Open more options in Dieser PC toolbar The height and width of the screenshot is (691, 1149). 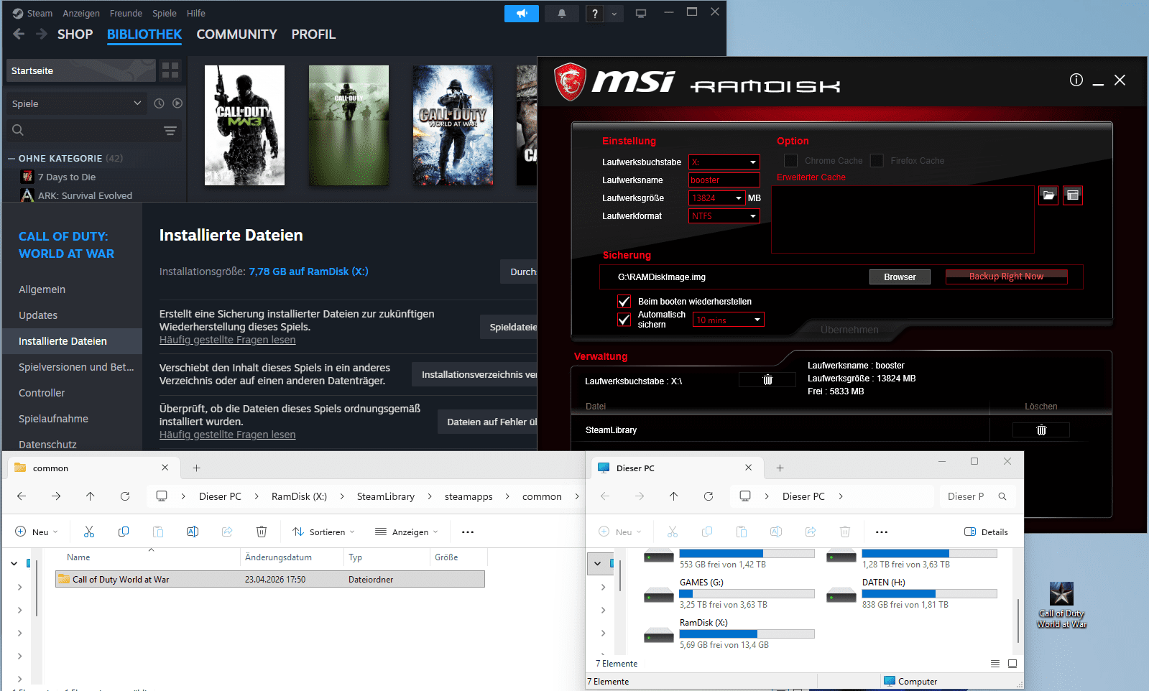[882, 532]
